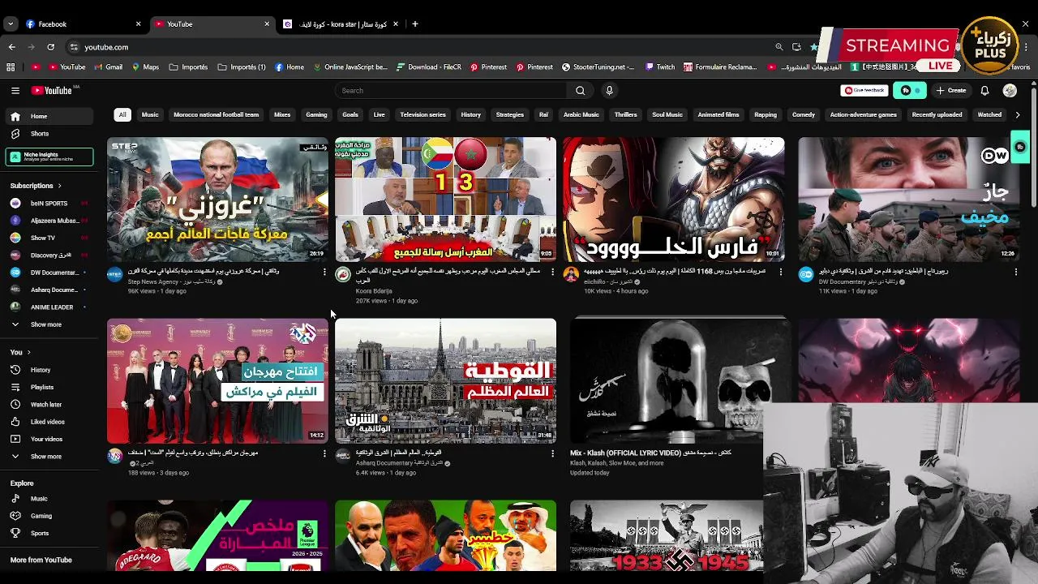Open the YouTube guide hamburger menu

(15, 91)
